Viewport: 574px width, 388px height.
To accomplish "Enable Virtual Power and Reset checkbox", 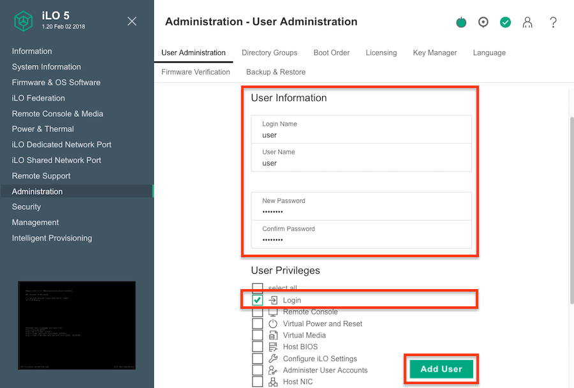I will (x=258, y=324).
